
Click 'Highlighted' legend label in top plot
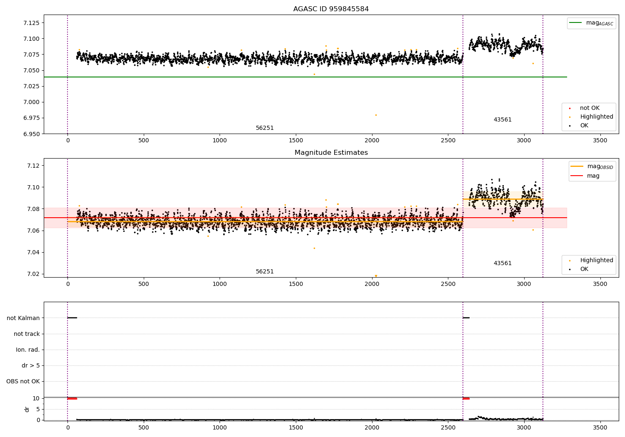pos(596,117)
